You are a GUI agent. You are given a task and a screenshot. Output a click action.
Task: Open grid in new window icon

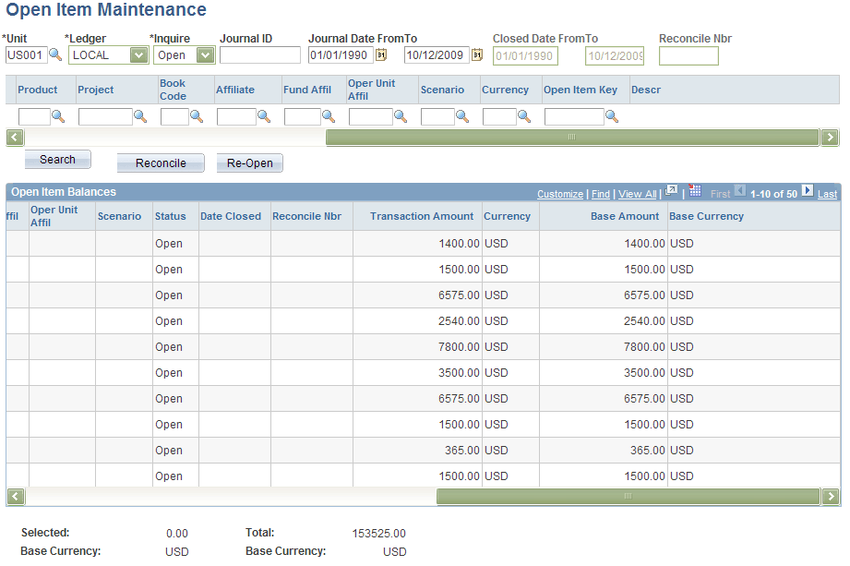[671, 191]
